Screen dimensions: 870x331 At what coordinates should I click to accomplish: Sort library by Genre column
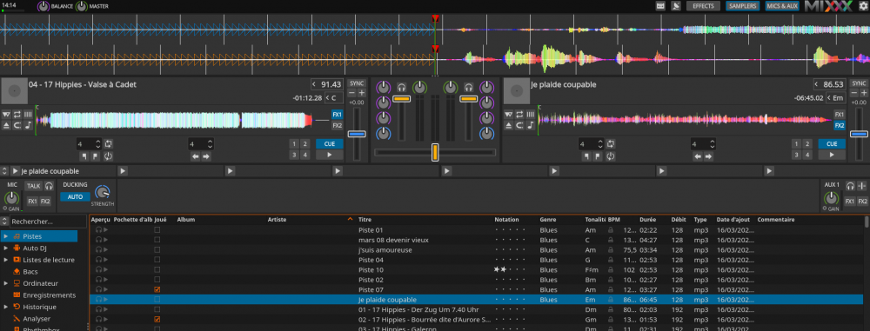pyautogui.click(x=547, y=220)
